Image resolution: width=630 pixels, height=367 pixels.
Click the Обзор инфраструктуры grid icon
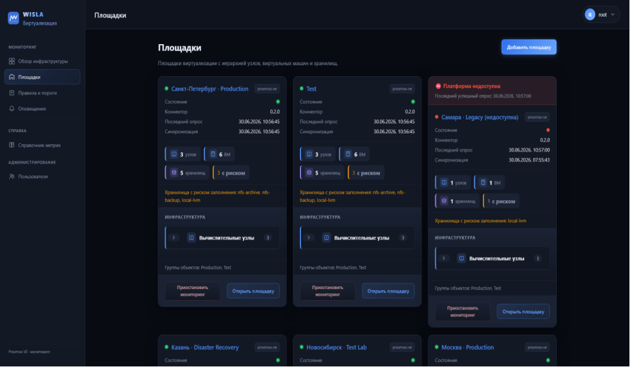[12, 61]
